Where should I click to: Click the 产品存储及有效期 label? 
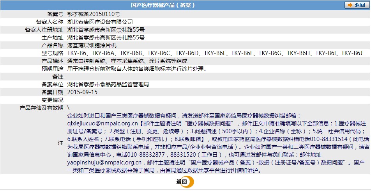[41, 108]
